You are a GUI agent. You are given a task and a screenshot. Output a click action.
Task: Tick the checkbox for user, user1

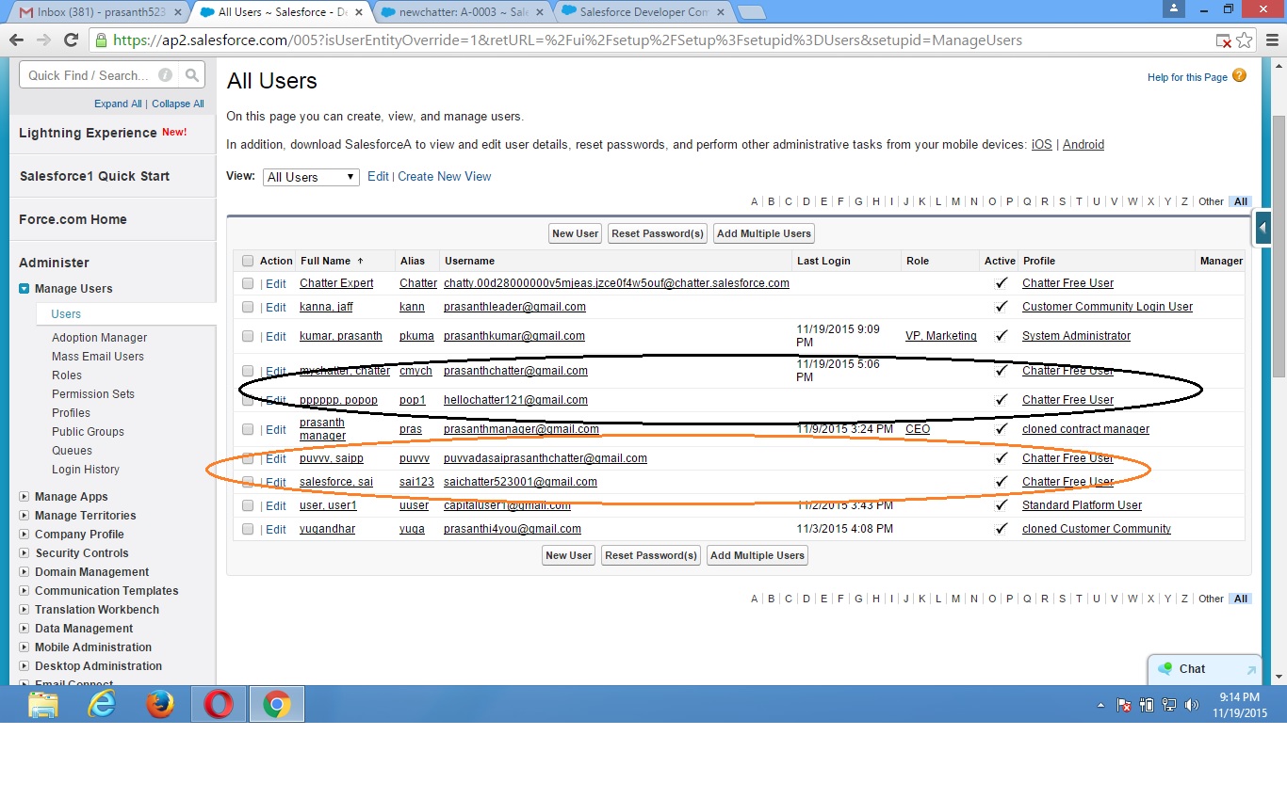tap(248, 505)
